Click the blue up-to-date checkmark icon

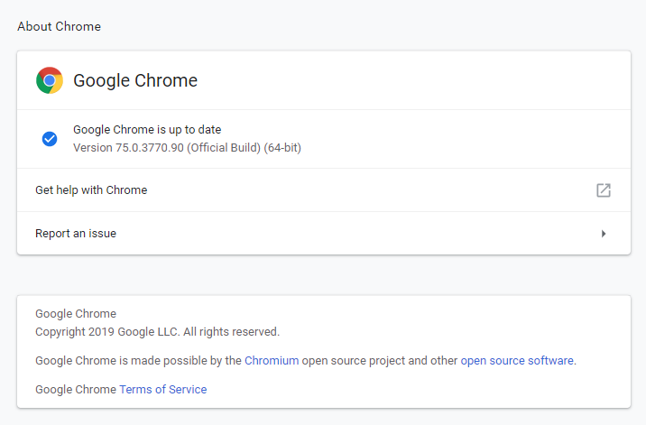(x=50, y=139)
